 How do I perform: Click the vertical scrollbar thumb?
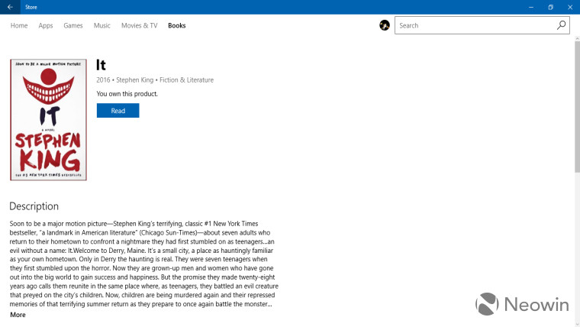577,107
